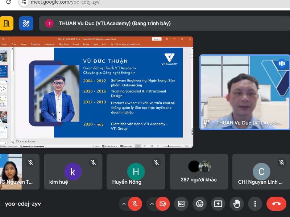290x217 pixels.
Task: Click the Huyền Nông participant tile
Action: click(136, 171)
